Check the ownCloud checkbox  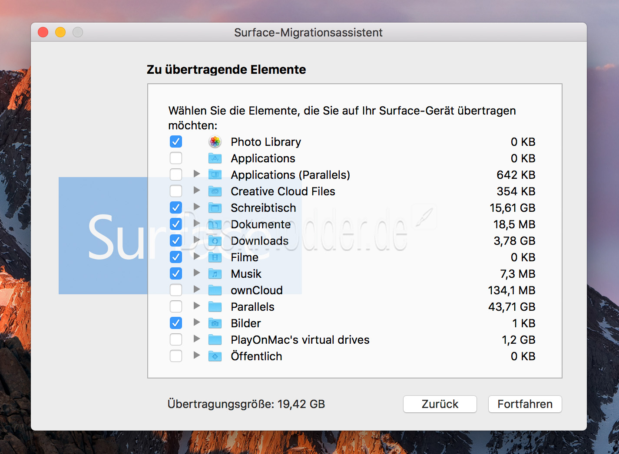coord(176,290)
